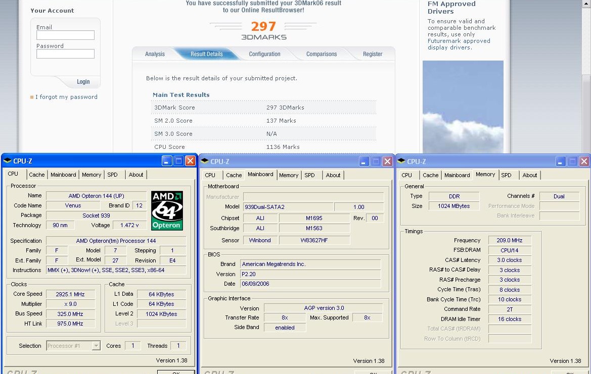This screenshot has height=374, width=591.
Task: Open the Processor #1 selection dropdown
Action: click(x=97, y=345)
